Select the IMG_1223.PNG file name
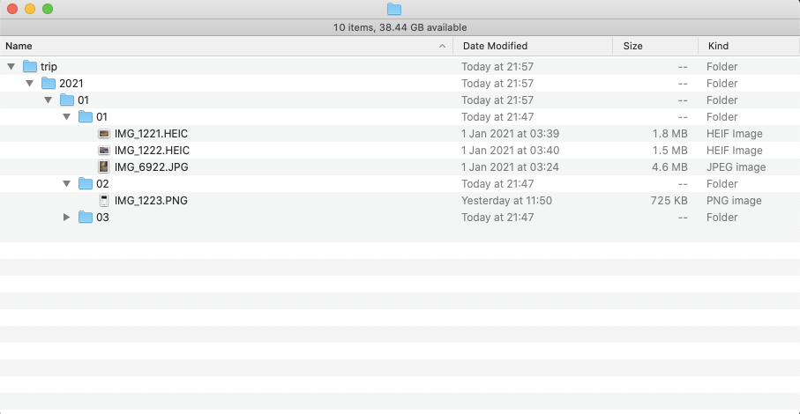800x414 pixels. click(x=151, y=201)
